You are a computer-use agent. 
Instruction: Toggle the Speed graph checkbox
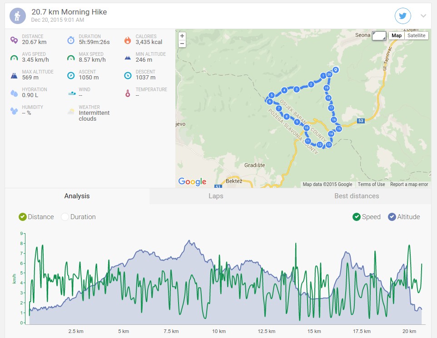tap(367, 217)
